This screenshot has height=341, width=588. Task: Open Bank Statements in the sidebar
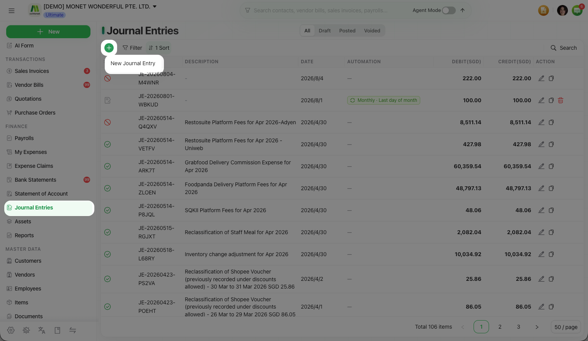pos(49,180)
